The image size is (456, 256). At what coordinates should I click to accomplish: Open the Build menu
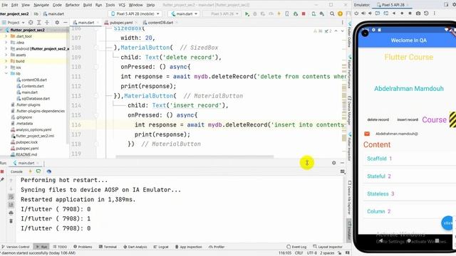coord(88,5)
